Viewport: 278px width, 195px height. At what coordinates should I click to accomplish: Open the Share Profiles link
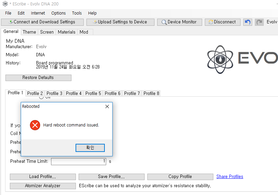(x=230, y=177)
